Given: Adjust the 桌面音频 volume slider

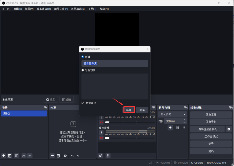Looking at the screenshot, I should (x=107, y=138).
